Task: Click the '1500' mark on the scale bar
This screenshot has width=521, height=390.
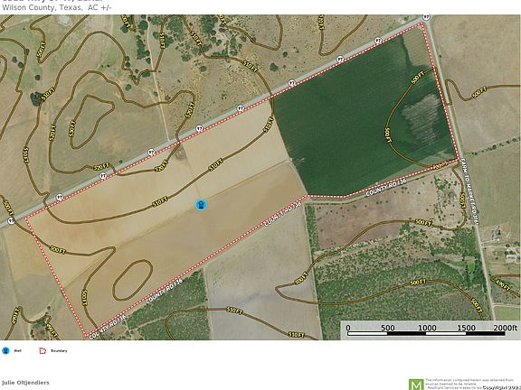Action: (466, 328)
